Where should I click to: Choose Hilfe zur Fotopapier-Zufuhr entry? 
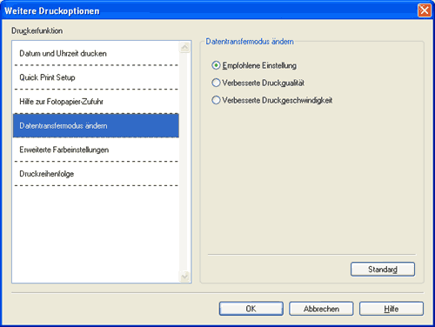click(x=96, y=102)
